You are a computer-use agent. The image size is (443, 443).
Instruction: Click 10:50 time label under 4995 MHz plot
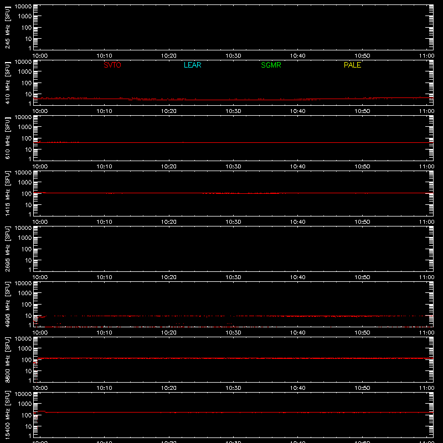(x=362, y=333)
